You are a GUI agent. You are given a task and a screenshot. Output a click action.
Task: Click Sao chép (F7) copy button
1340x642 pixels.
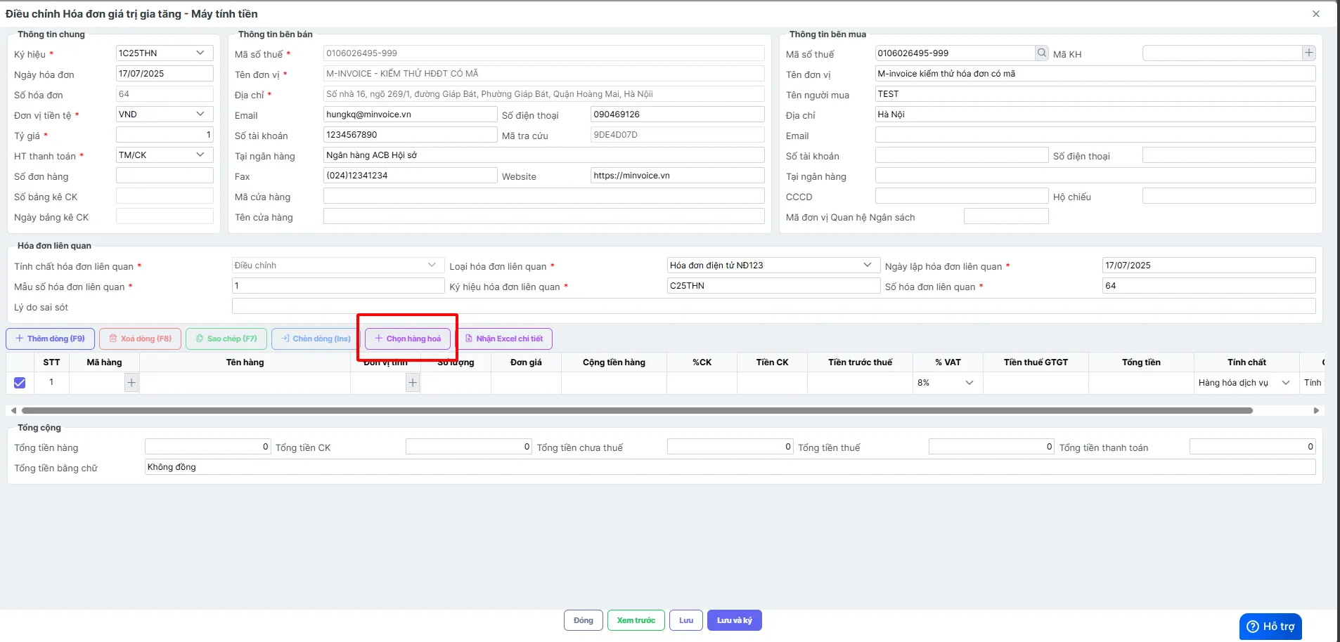tap(226, 339)
